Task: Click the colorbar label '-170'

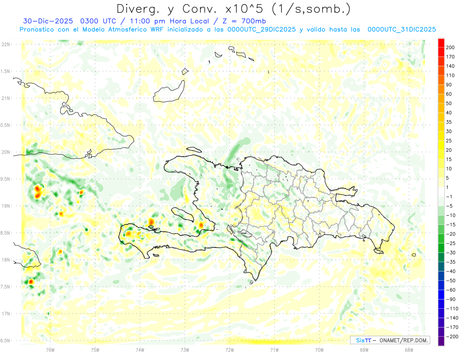Action: click(x=452, y=327)
